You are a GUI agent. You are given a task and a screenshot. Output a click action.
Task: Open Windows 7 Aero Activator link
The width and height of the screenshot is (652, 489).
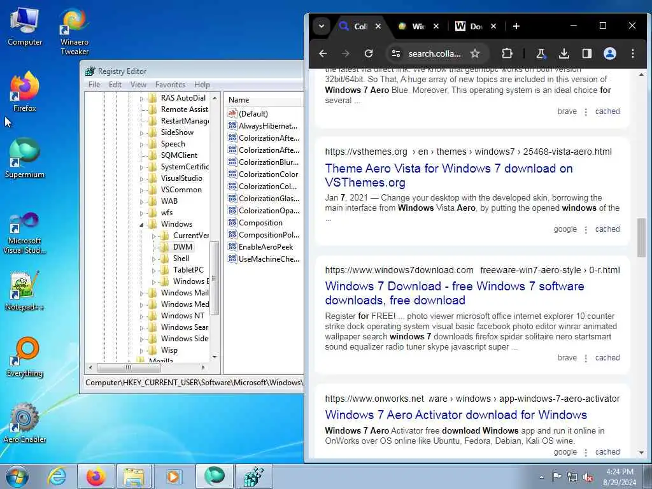(x=456, y=415)
